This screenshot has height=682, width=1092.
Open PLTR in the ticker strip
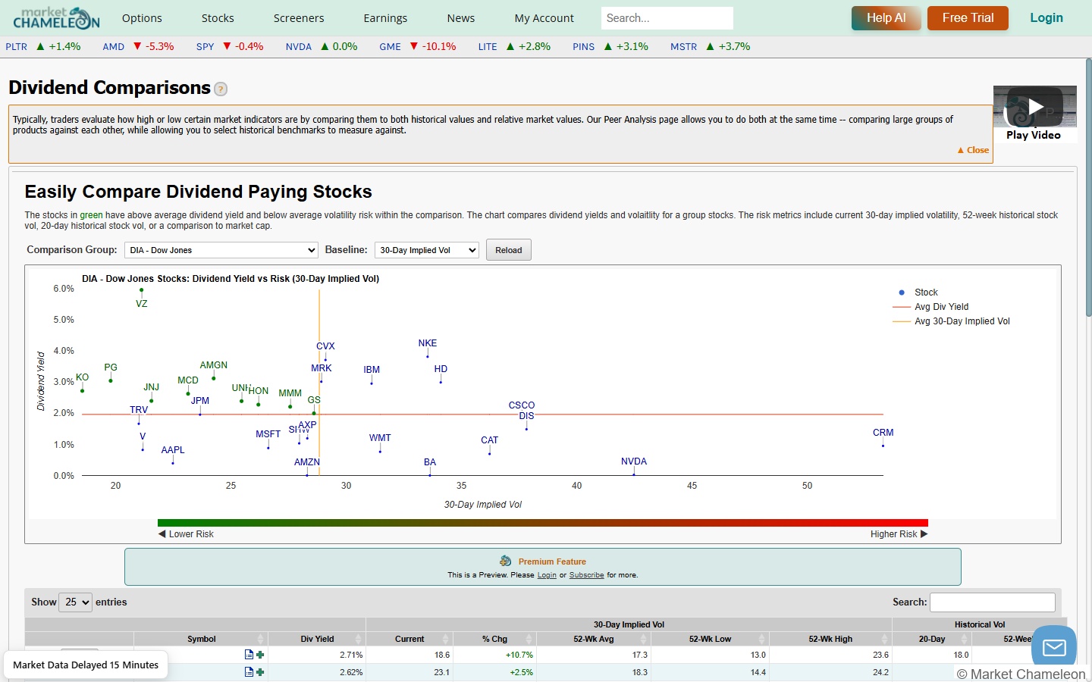click(x=17, y=47)
